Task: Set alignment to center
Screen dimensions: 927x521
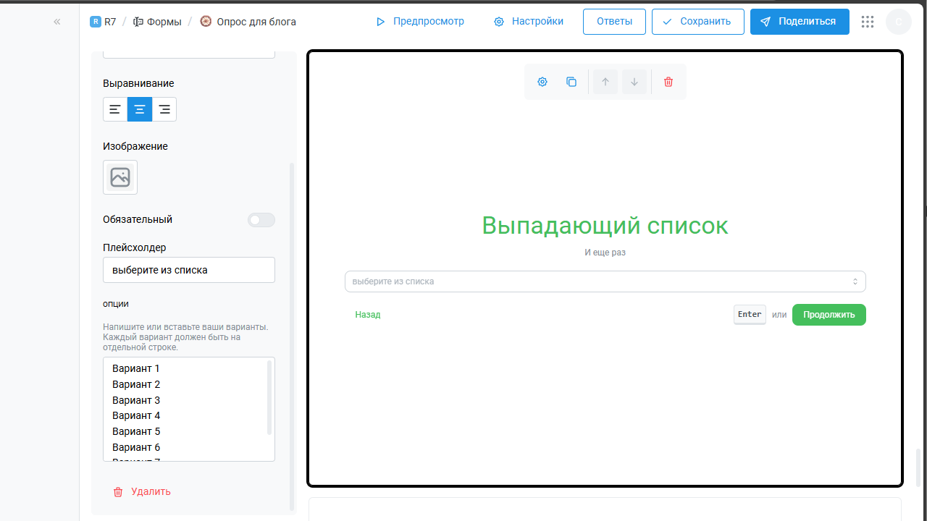Action: [140, 109]
